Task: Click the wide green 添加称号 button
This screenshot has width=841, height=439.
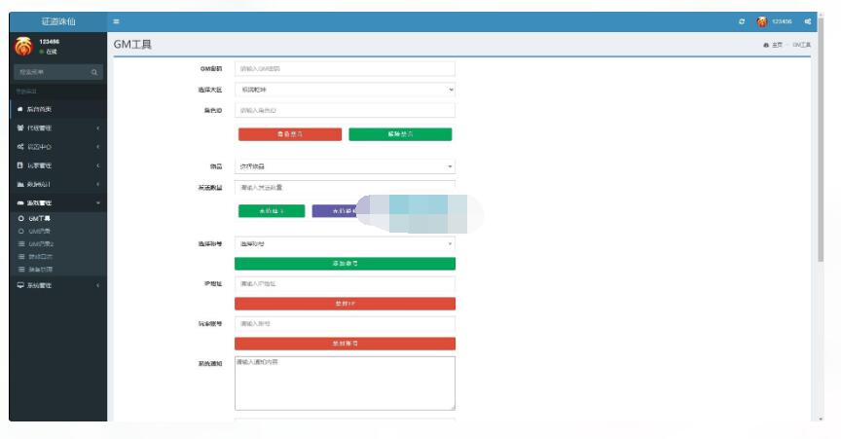Action: (345, 264)
